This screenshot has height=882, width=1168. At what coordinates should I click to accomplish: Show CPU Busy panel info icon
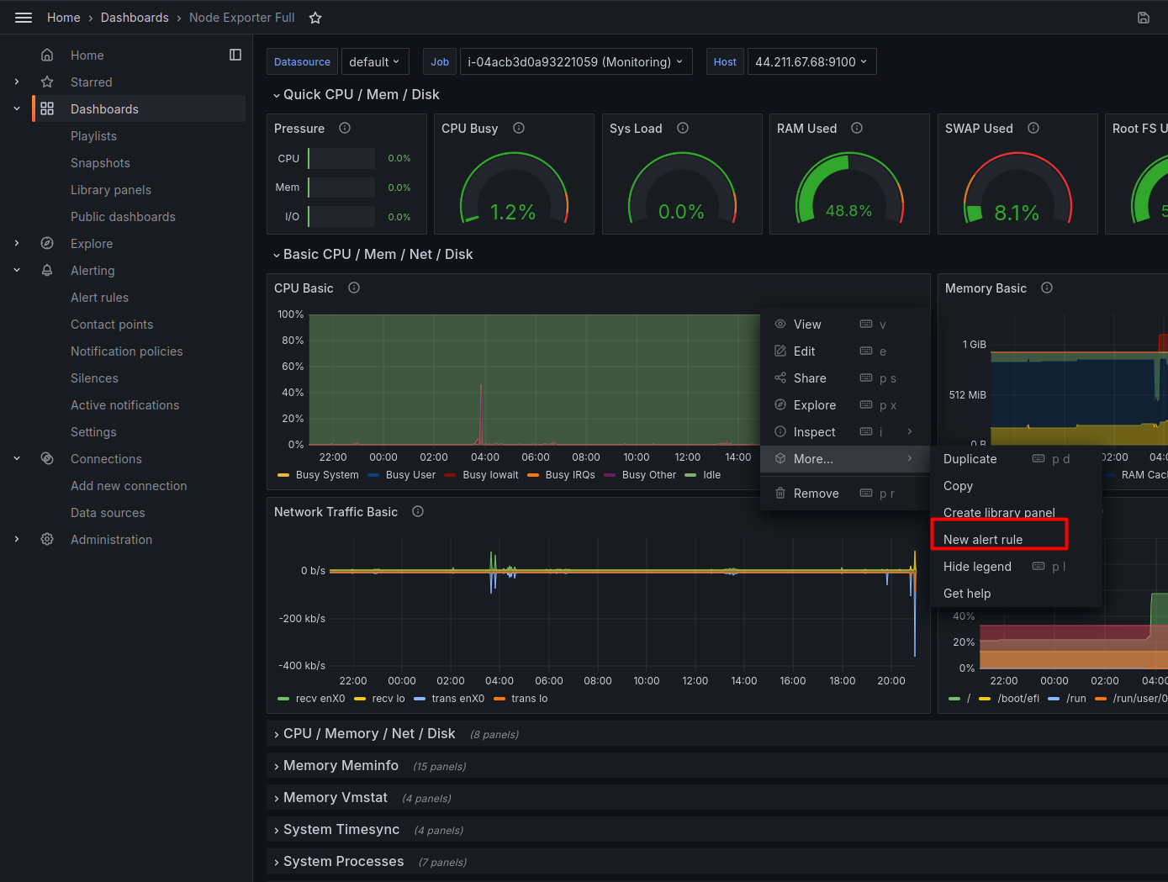519,128
